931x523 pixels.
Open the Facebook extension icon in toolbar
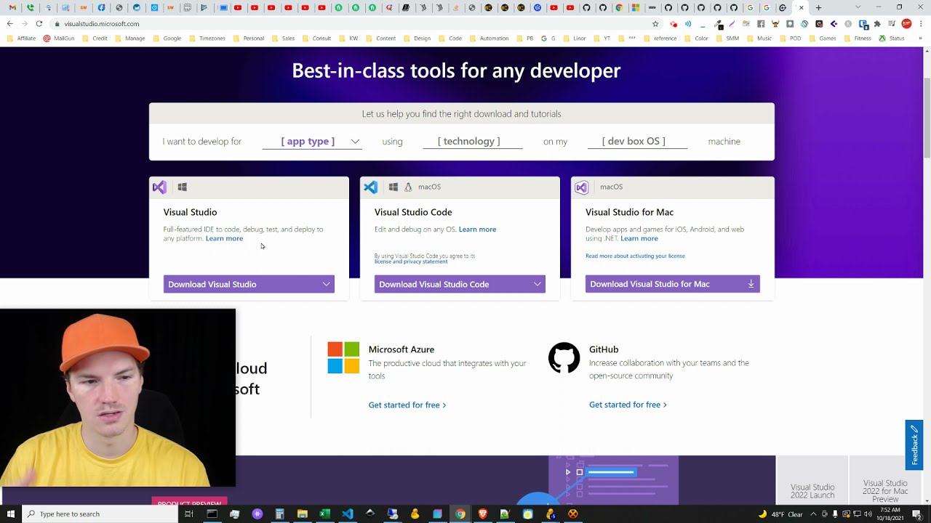pyautogui.click(x=761, y=24)
